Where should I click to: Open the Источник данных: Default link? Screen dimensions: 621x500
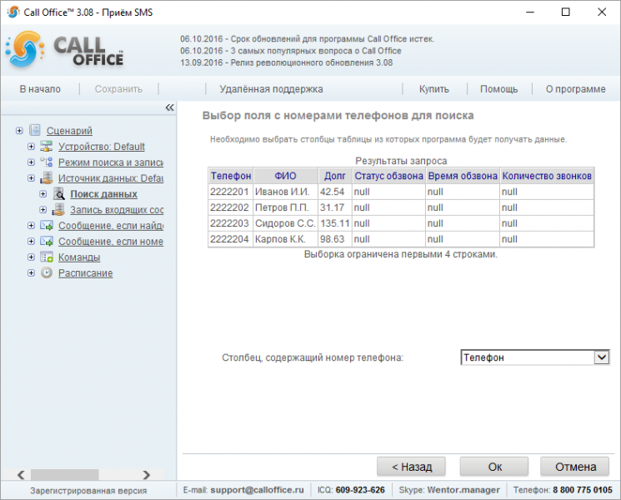(x=111, y=178)
